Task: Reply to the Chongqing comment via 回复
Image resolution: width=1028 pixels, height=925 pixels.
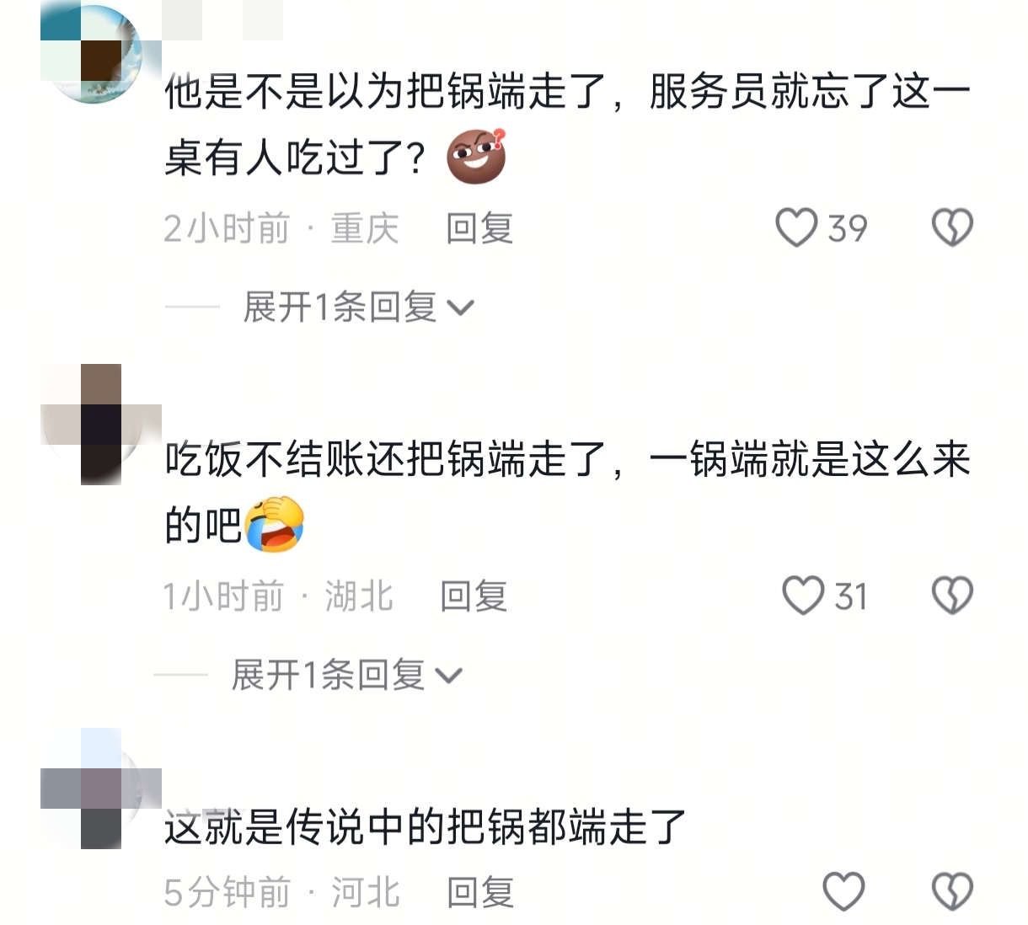Action: (479, 228)
